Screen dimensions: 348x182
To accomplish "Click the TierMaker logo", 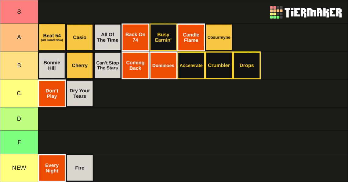I will click(x=306, y=12).
